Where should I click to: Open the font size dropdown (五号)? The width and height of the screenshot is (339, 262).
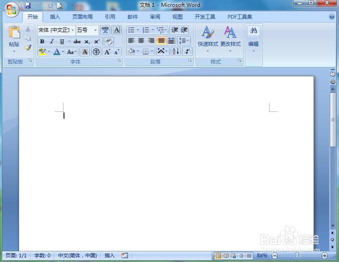click(x=95, y=30)
